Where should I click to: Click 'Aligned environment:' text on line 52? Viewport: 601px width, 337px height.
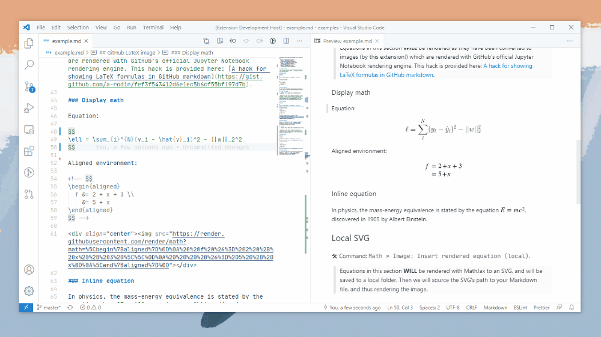pos(102,163)
